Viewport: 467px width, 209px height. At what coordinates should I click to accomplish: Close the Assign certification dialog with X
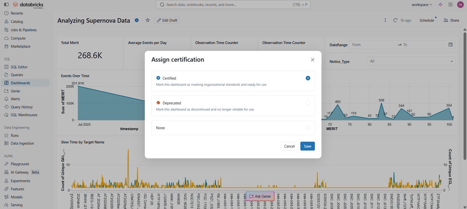pos(313,60)
